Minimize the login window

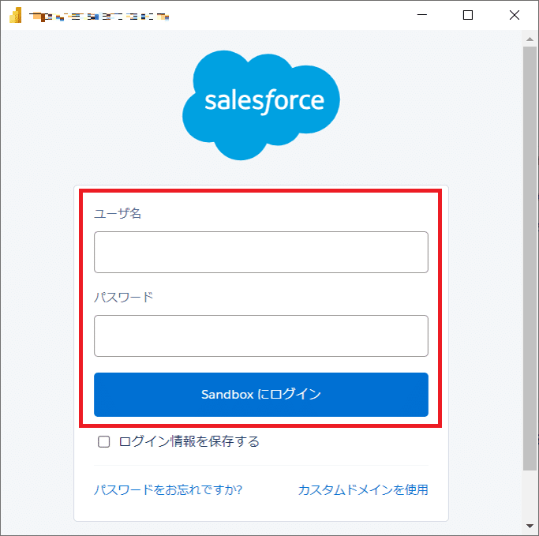pyautogui.click(x=422, y=15)
